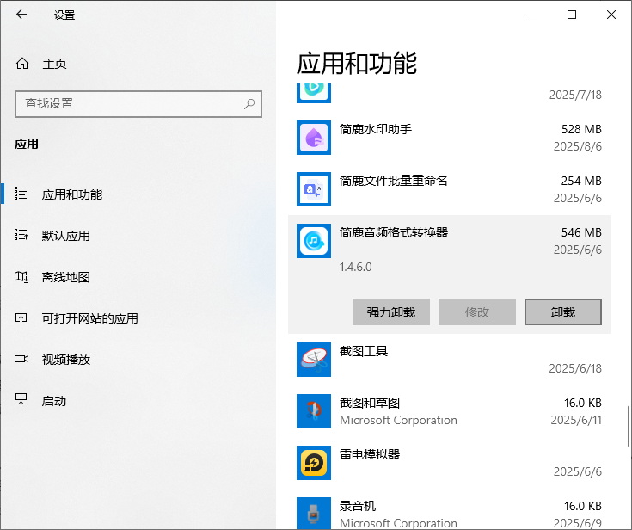Click the partially visible app icon dated 2025/7/18

(x=314, y=93)
